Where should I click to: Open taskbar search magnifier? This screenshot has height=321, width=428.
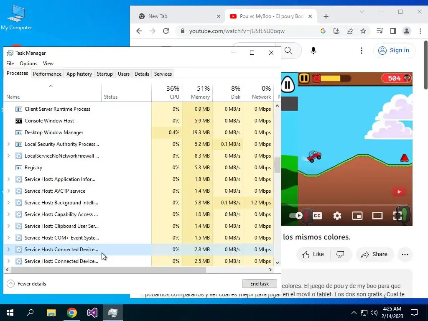click(x=30, y=313)
